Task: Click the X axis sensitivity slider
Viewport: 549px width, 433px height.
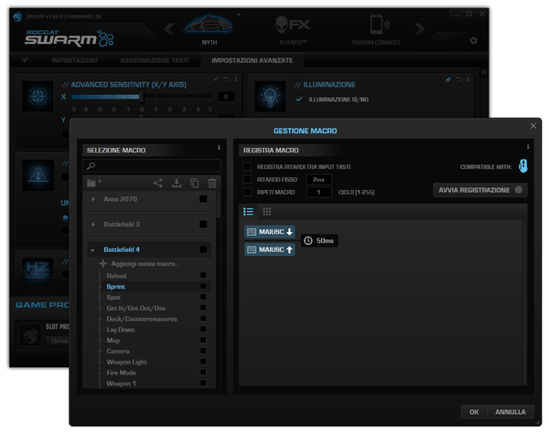Action: pyautogui.click(x=142, y=97)
